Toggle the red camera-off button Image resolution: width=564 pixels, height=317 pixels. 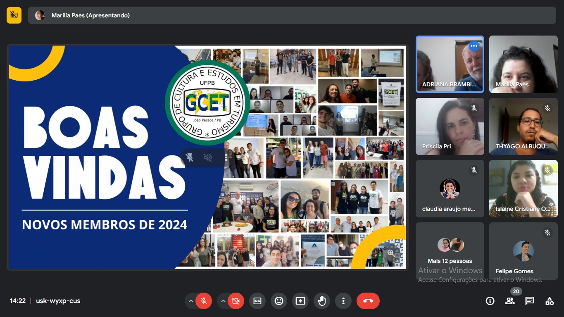point(236,301)
